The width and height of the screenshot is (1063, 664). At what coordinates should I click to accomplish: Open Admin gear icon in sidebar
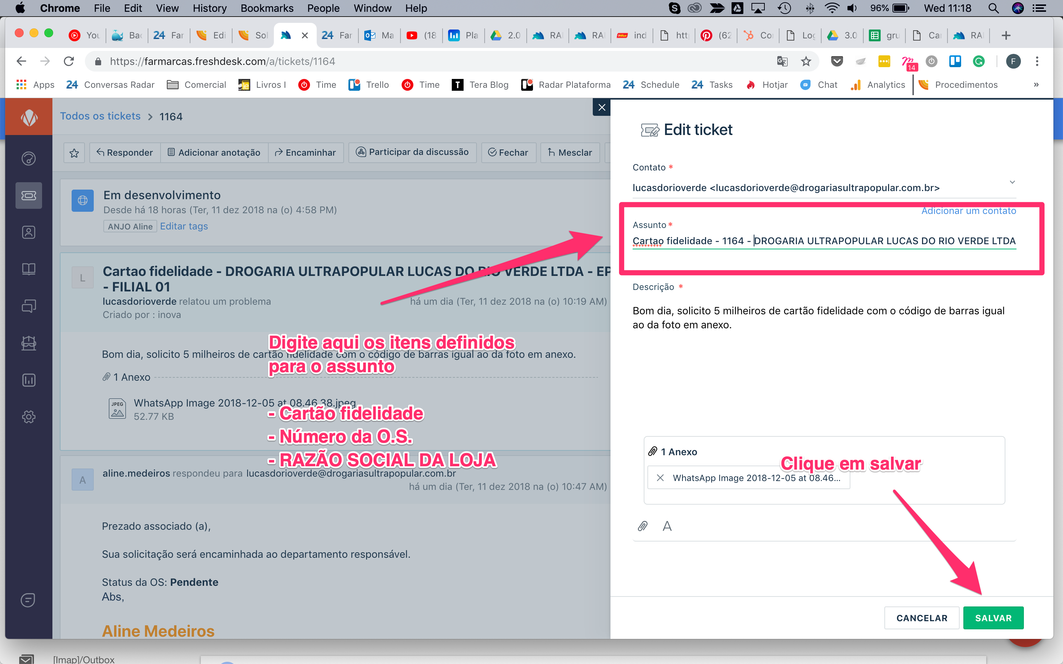[x=28, y=416]
